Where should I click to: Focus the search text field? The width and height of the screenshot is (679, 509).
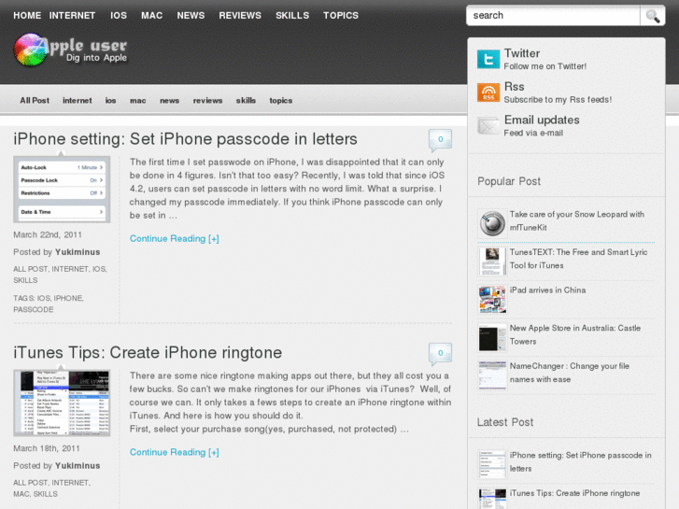(x=554, y=16)
